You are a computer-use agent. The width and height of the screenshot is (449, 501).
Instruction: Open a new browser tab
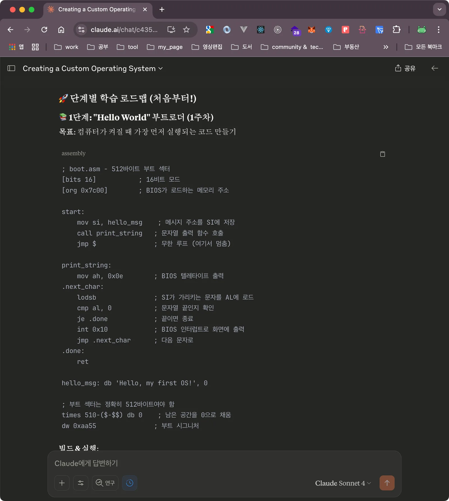tap(162, 9)
